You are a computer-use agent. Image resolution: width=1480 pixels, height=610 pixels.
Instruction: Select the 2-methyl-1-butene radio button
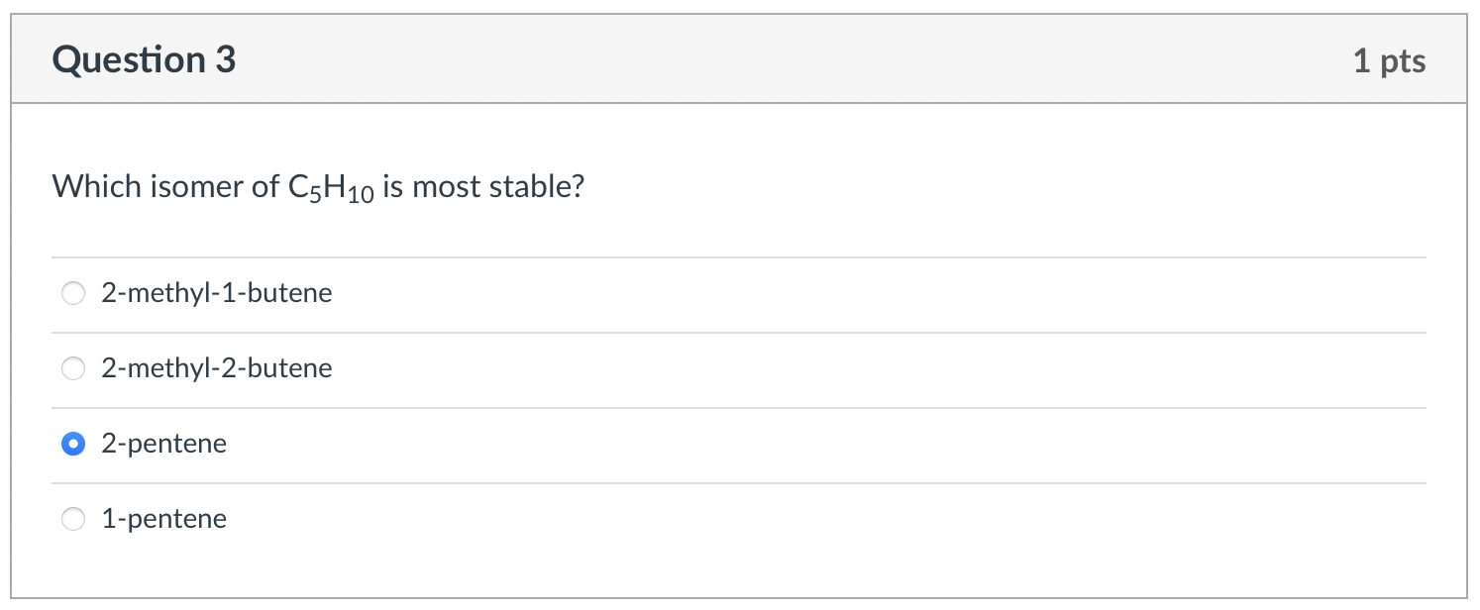click(73, 294)
